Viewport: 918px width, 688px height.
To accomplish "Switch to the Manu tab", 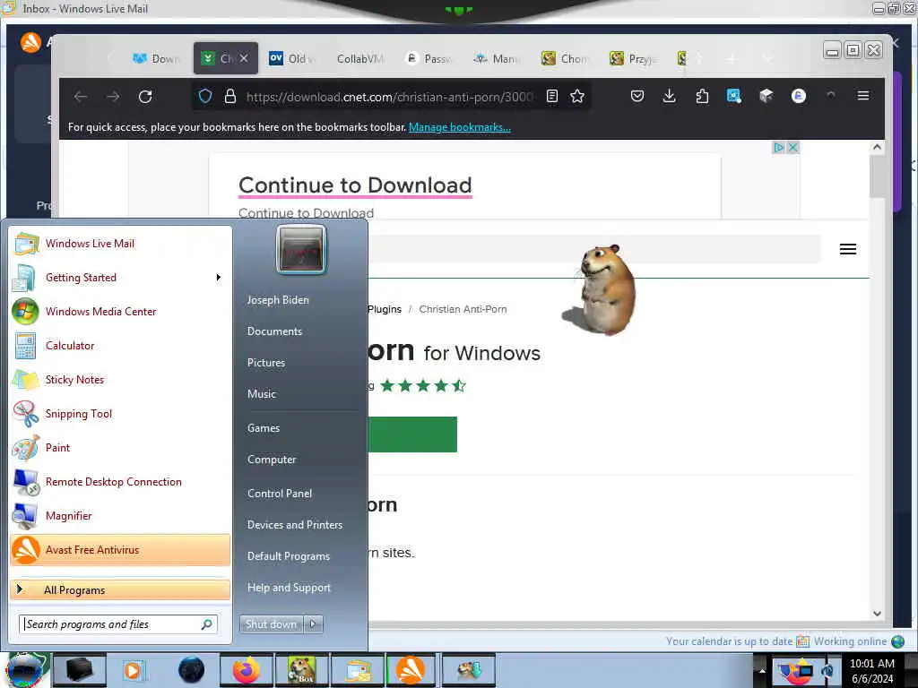I will [497, 58].
